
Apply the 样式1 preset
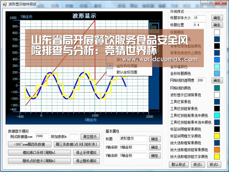198,165
